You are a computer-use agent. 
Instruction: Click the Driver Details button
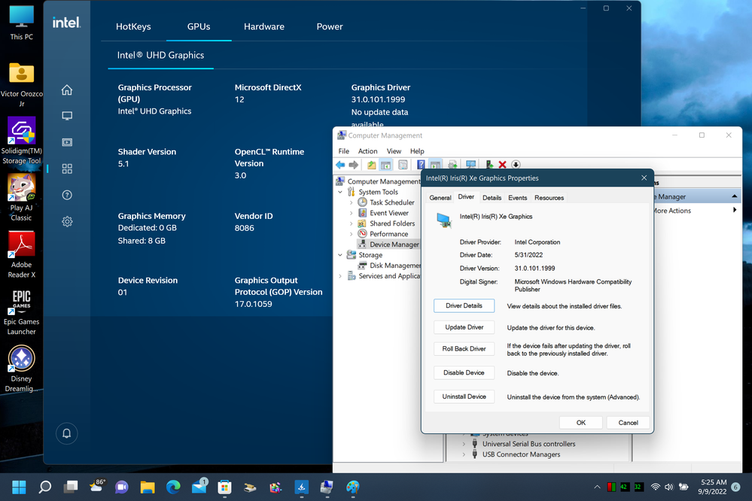click(464, 305)
